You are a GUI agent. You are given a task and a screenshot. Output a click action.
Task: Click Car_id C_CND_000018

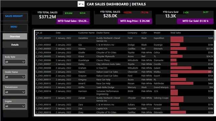pyautogui.click(x=43, y=112)
